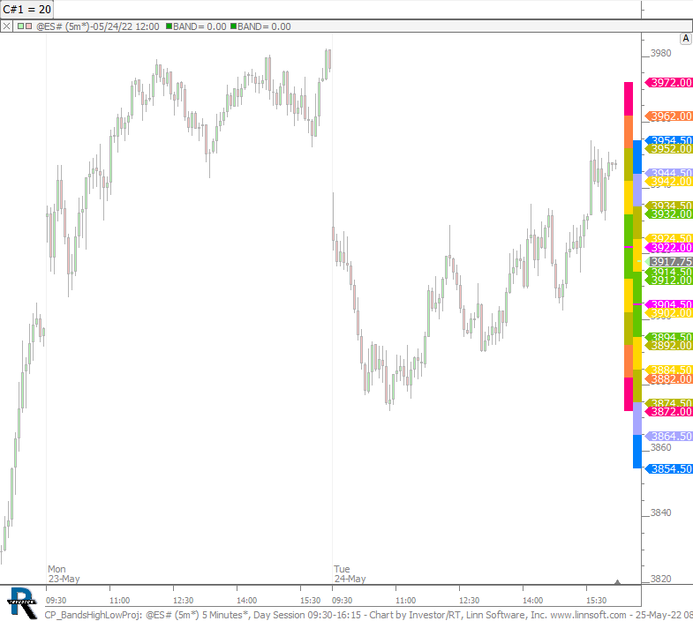Select the 3892.00 price label
The width and height of the screenshot is (693, 621).
pyautogui.click(x=669, y=346)
